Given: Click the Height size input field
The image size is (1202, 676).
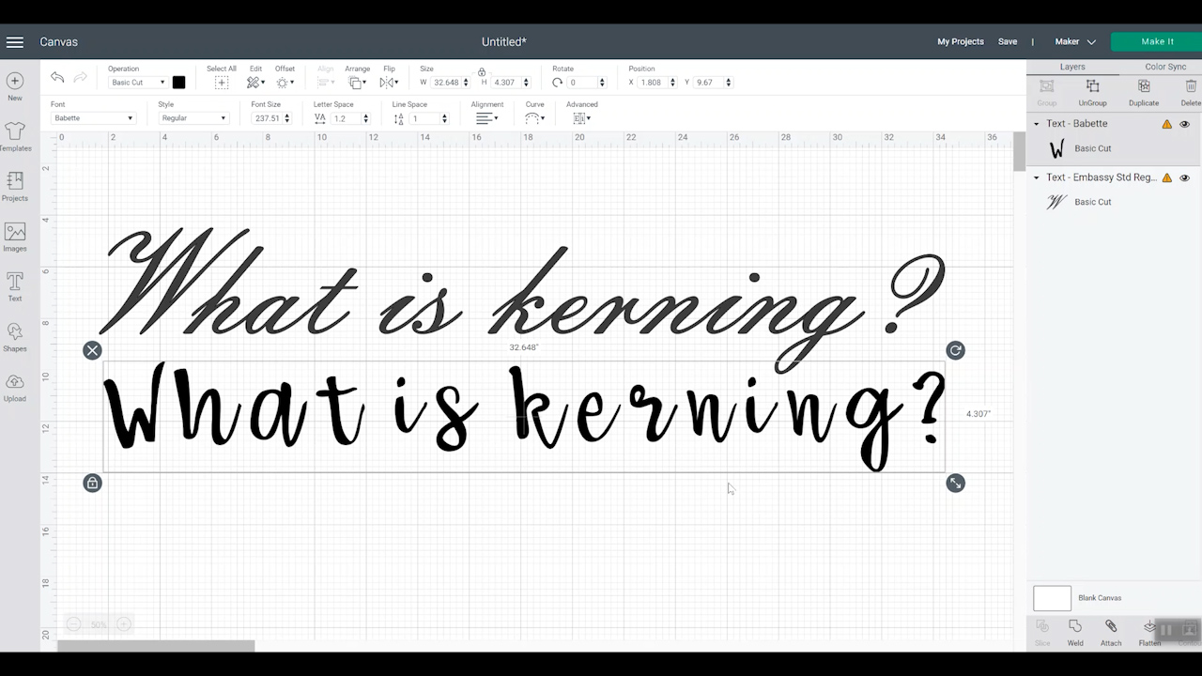Looking at the screenshot, I should click(505, 83).
